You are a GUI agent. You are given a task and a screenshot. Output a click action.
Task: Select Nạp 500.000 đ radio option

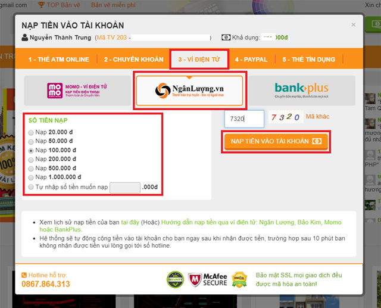click(x=31, y=169)
